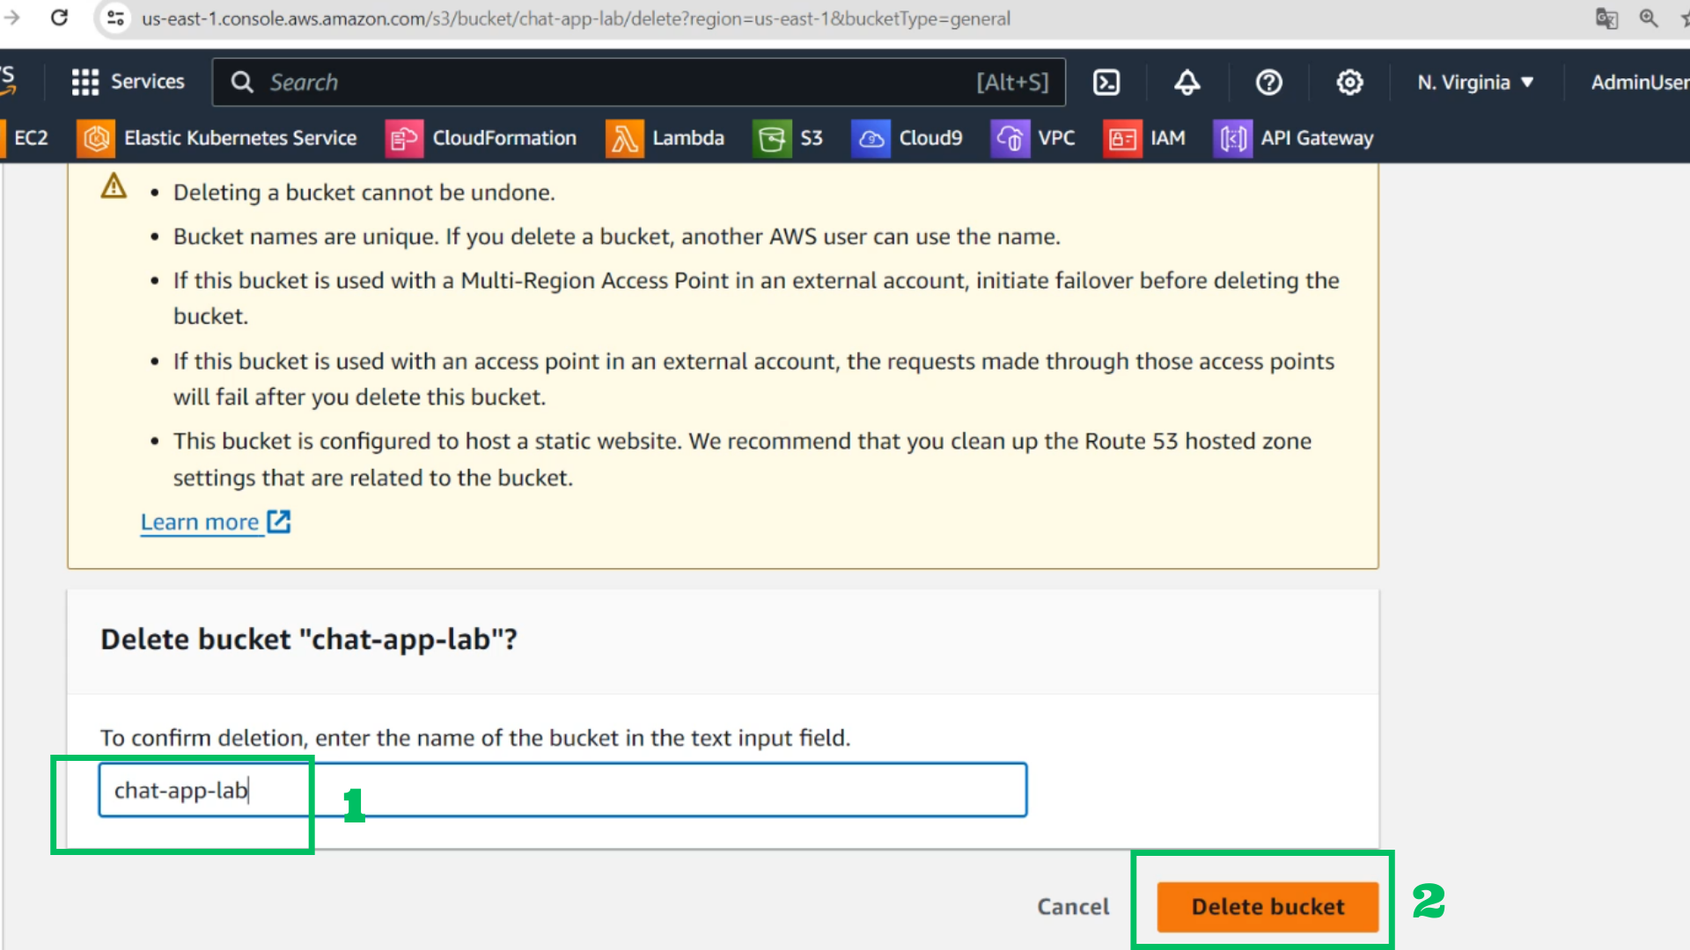
Task: Click the Cancel button
Action: click(x=1073, y=907)
